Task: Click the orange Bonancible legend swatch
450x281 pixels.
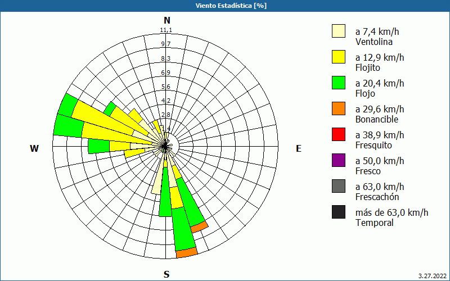Action: [x=339, y=108]
